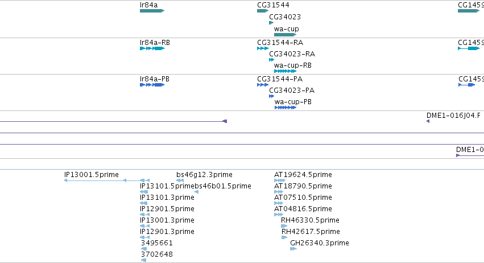Viewport: 484px width, 263px height.
Task: Click the IP13001.5prime long EST line
Action: tap(107, 180)
